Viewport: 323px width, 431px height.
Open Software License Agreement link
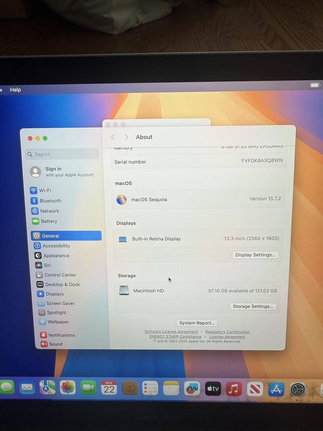(171, 332)
